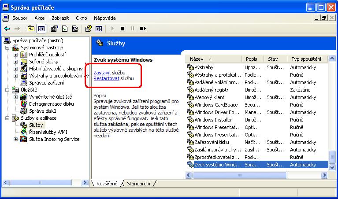Click the Stop service square button
This screenshot has height=199, width=338.
point(123,29)
